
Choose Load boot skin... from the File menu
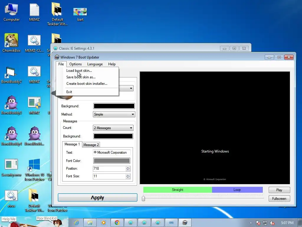[87, 71]
